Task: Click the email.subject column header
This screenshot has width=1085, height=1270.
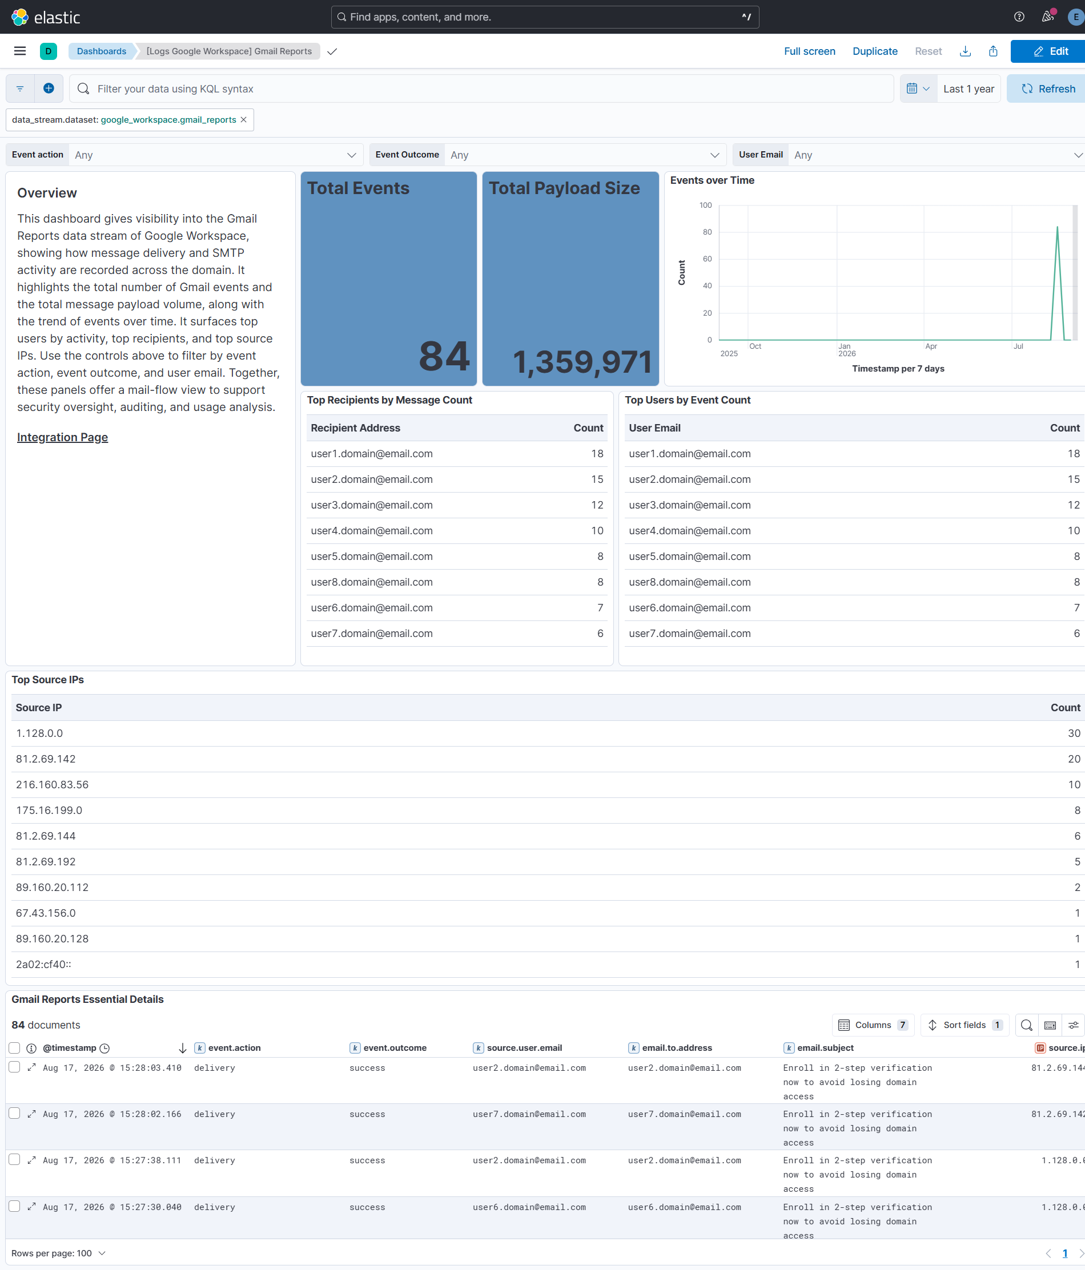Action: [825, 1048]
